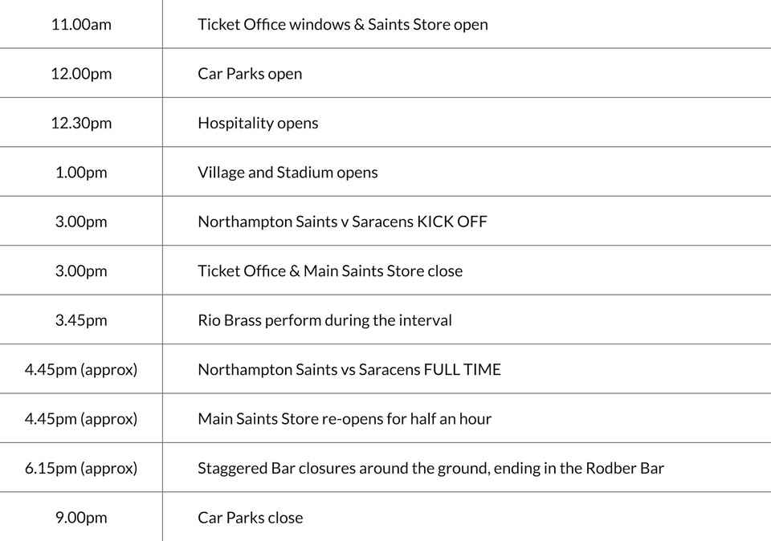
Task: Select "Ticket Office & Main Saints Store close"
Action: coord(330,271)
